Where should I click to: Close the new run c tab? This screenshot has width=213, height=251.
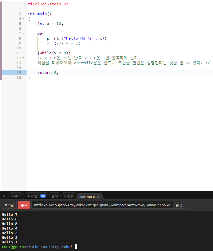tap(98, 197)
